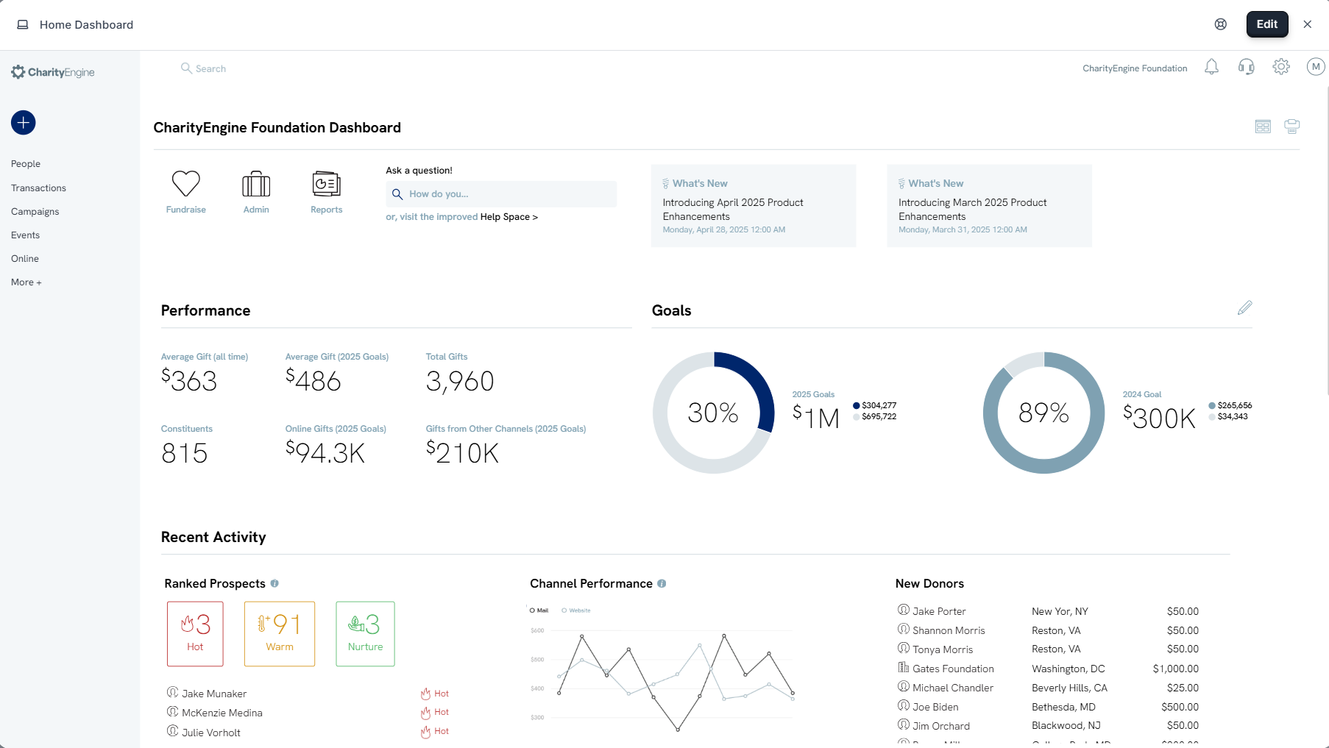
Task: Click the 815 Constituents value
Action: point(185,453)
